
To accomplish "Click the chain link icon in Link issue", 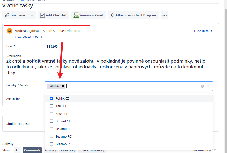I will pyautogui.click(x=7, y=15).
